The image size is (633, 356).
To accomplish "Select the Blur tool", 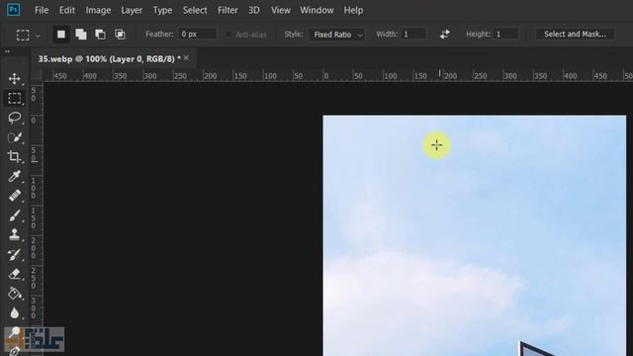I will (15, 312).
